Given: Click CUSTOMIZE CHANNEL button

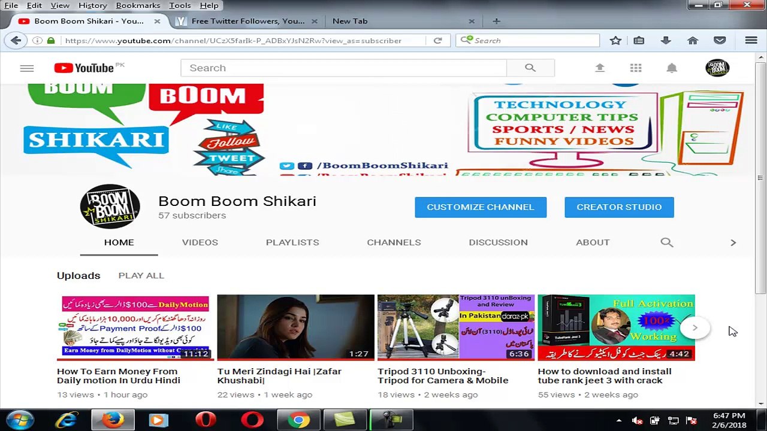Looking at the screenshot, I should pyautogui.click(x=481, y=207).
